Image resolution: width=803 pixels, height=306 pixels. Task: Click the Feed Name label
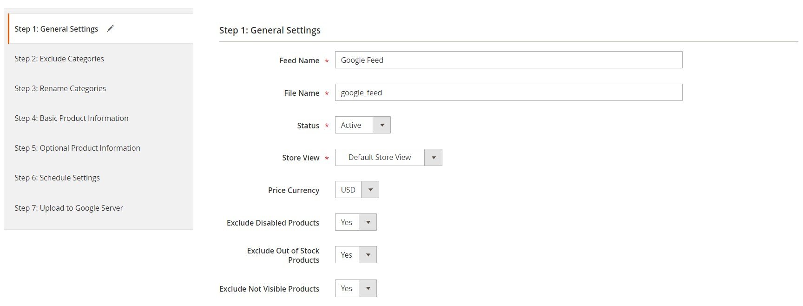[299, 60]
